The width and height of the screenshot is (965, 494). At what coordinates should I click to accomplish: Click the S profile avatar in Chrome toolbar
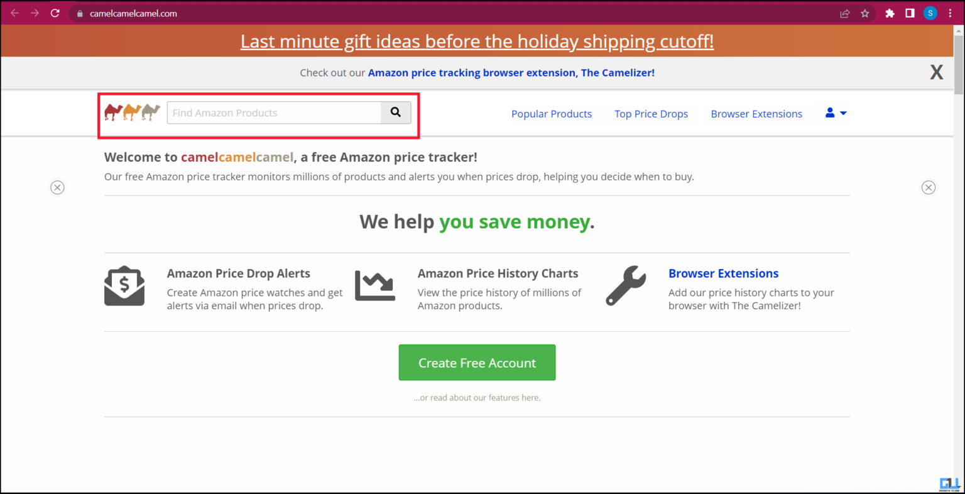pyautogui.click(x=930, y=13)
